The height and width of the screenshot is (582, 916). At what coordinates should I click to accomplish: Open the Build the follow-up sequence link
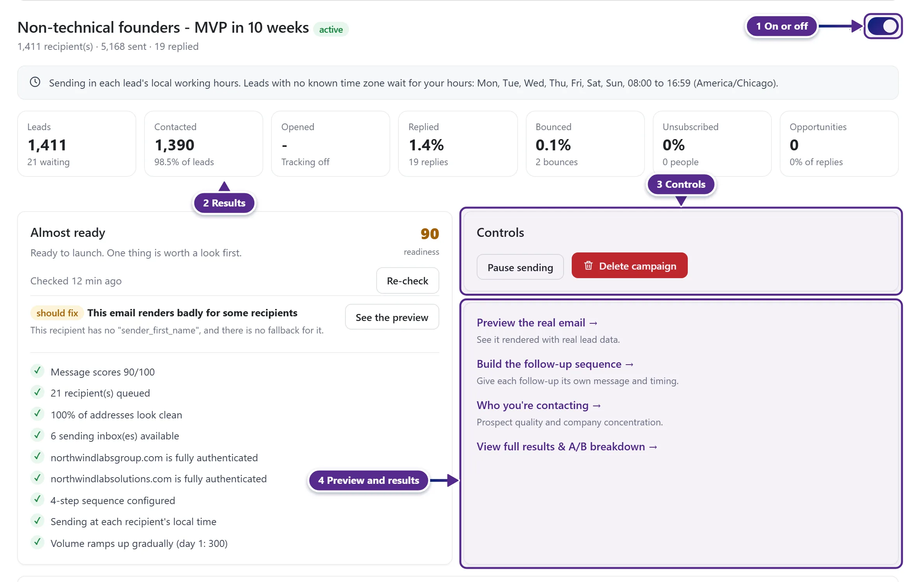555,364
